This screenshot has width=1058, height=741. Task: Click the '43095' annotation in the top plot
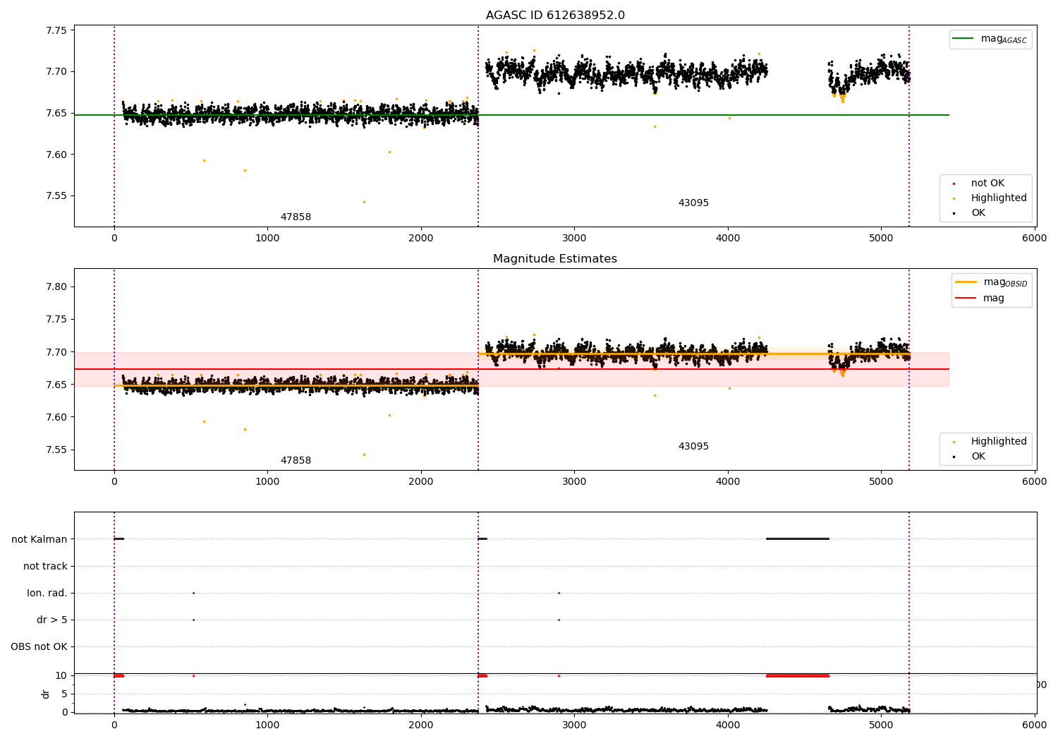[x=693, y=203]
